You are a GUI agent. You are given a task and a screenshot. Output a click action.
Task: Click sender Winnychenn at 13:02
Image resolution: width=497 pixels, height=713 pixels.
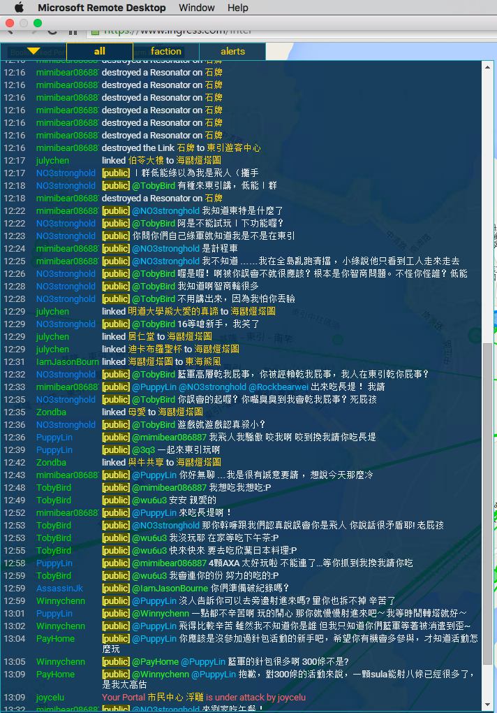pyautogui.click(x=60, y=626)
